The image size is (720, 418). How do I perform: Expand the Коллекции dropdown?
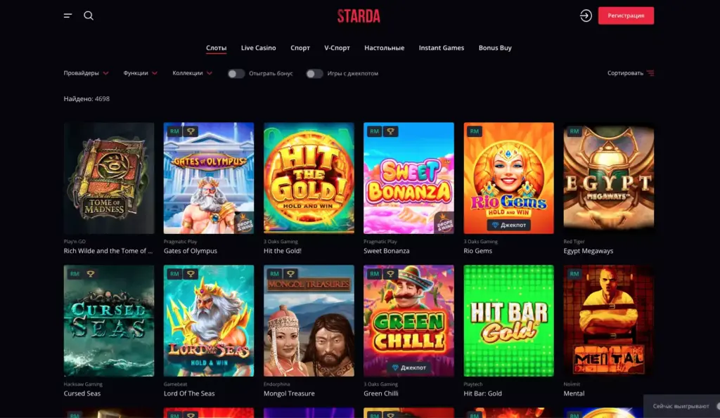[x=192, y=73]
